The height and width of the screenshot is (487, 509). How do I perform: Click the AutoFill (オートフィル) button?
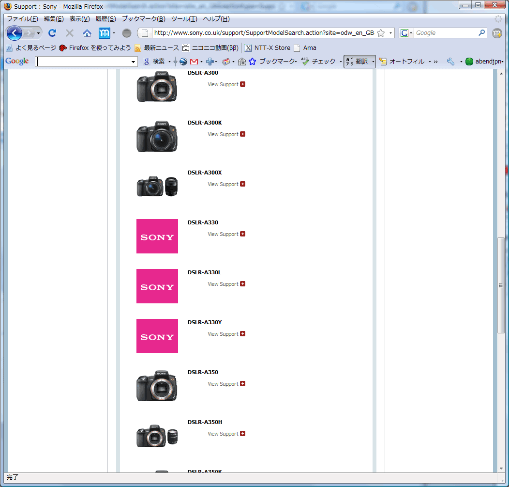pos(402,61)
